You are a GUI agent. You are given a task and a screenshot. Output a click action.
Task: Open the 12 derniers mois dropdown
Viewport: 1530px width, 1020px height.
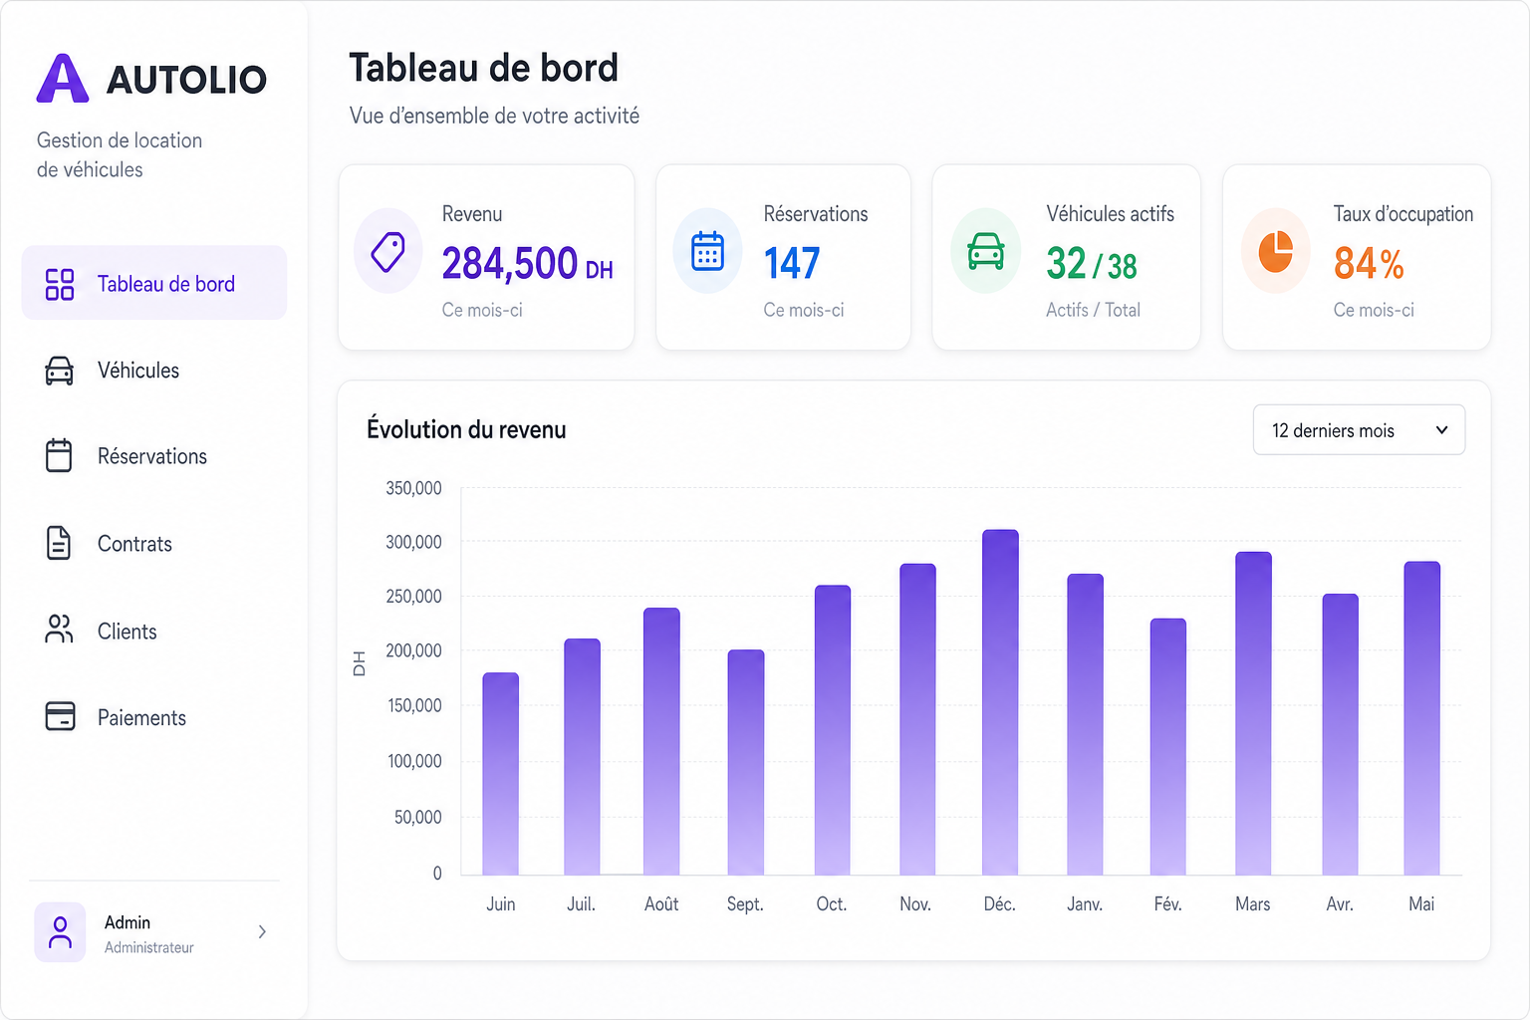point(1359,429)
